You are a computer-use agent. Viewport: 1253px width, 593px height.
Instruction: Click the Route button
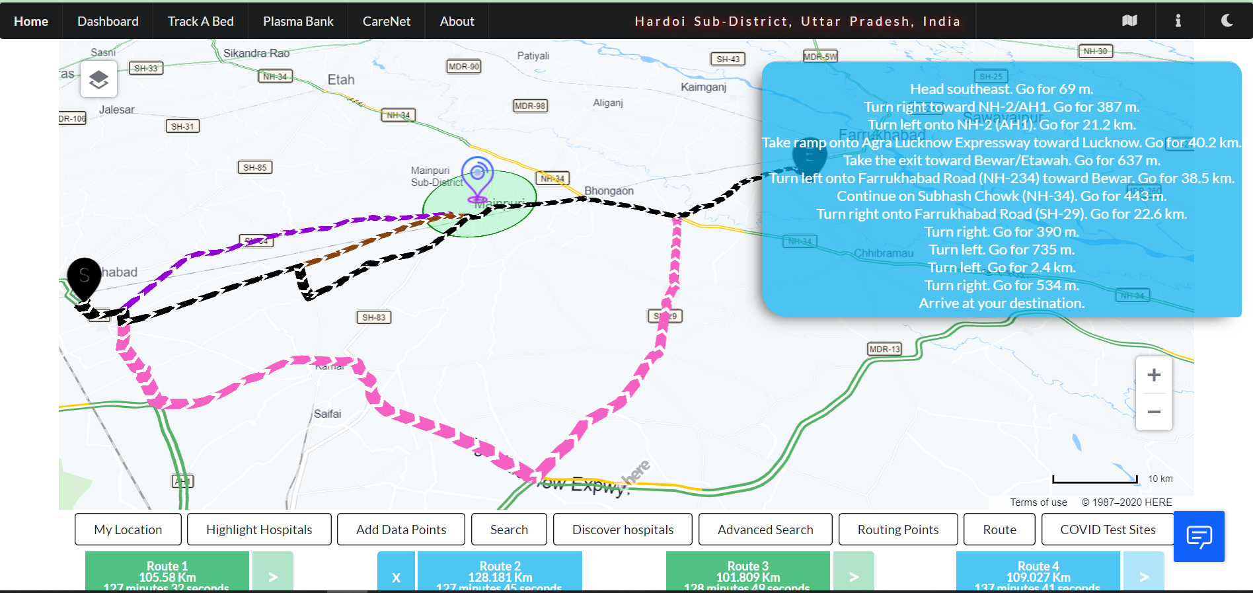[x=999, y=530]
